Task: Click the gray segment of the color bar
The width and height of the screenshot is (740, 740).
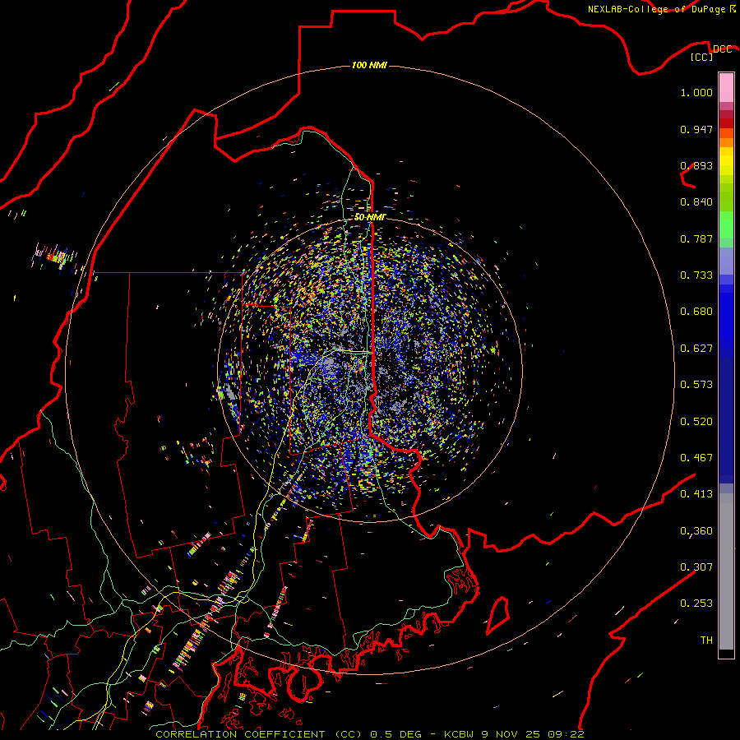Action: tap(726, 571)
